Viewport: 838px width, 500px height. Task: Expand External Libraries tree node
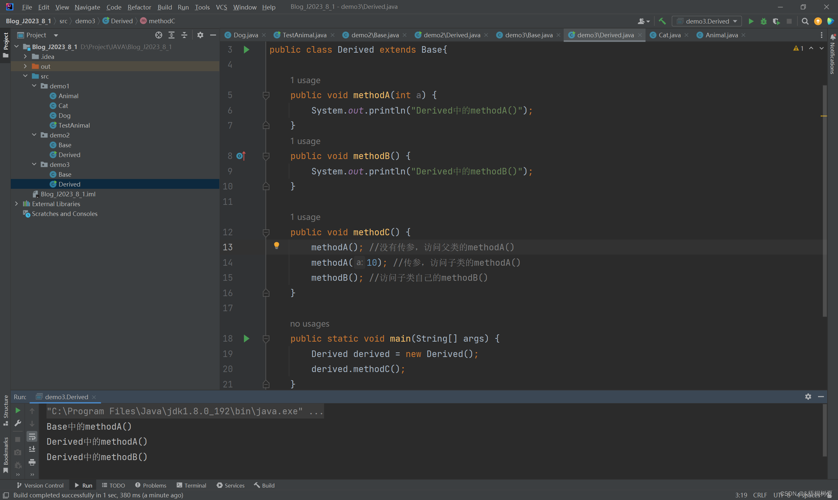16,204
